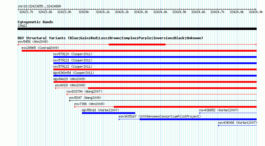Click the 32424.4k ruler tick label
The image size is (265, 146).
(160, 12)
